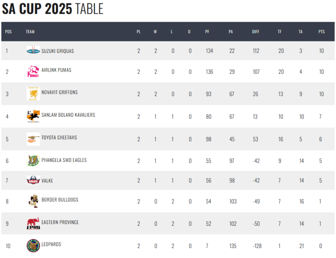Click the Leopards round crest
336x258 pixels.
pos(33,246)
